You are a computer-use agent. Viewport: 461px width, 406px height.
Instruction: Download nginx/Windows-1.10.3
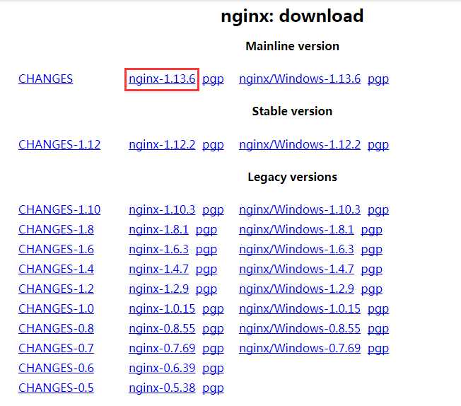click(300, 210)
